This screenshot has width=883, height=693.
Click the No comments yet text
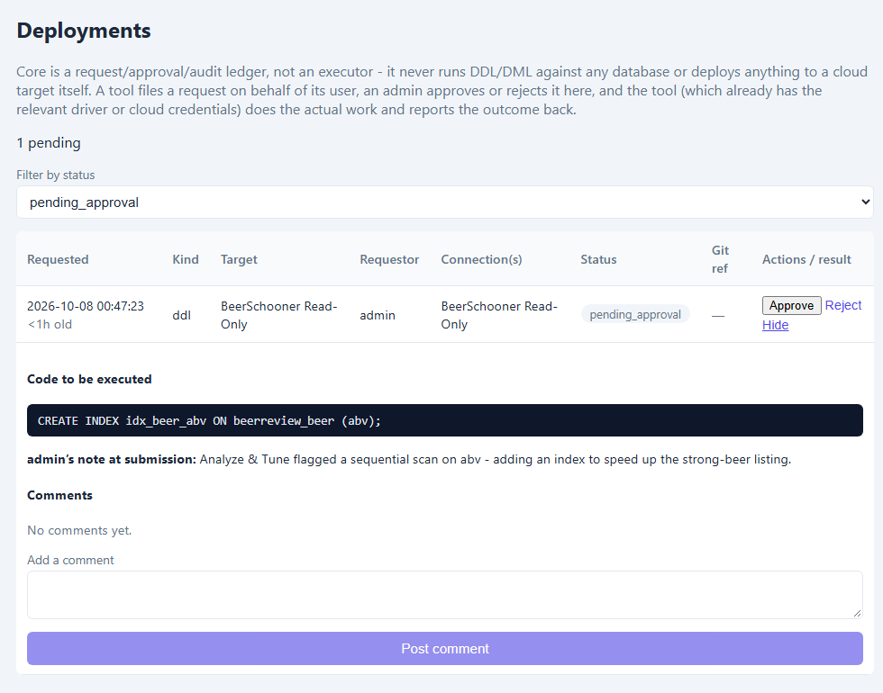(79, 530)
